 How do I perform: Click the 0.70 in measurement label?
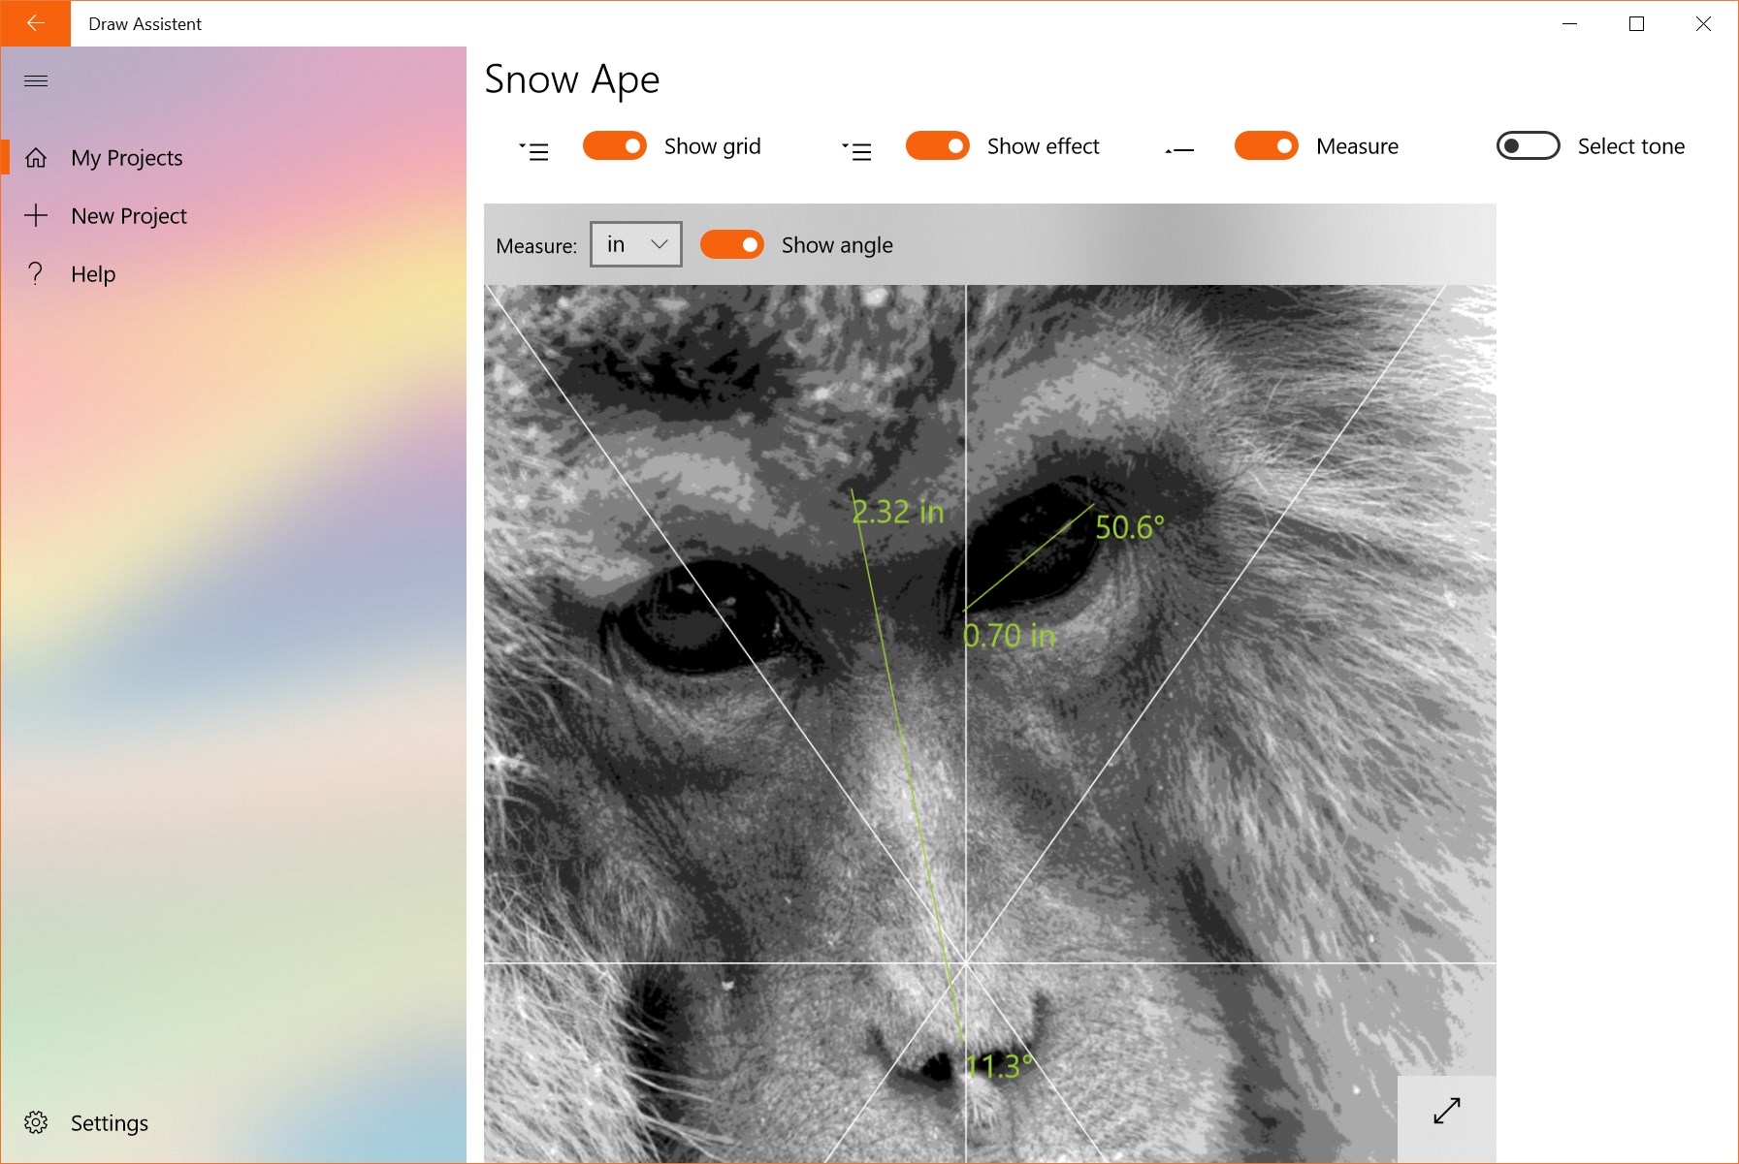tap(1010, 636)
